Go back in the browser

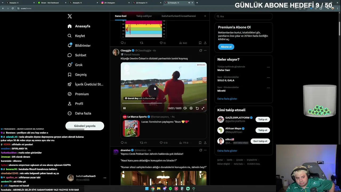click(3, 8)
